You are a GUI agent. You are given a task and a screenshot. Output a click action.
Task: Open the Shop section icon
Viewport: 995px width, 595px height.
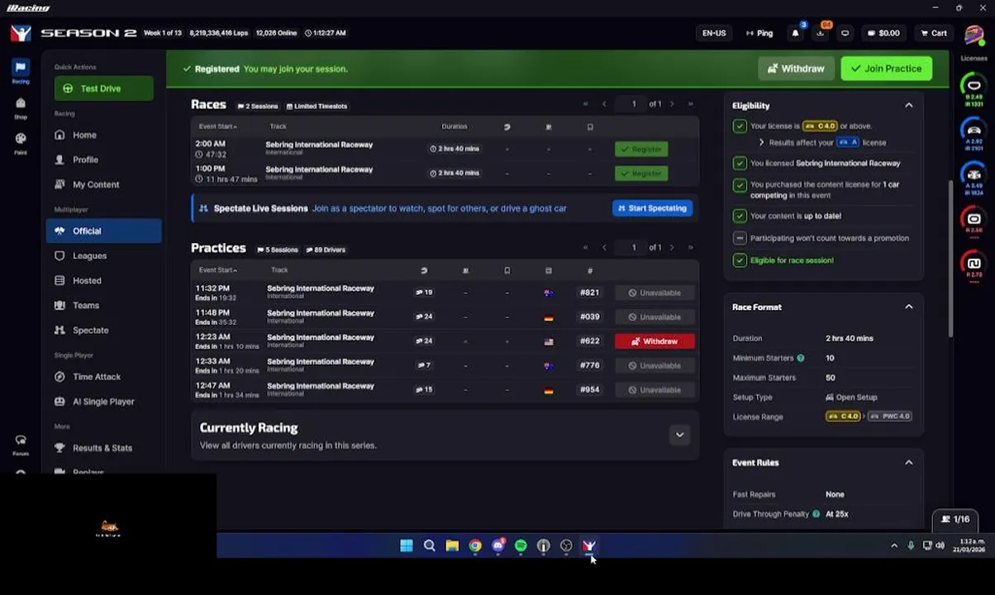click(21, 107)
